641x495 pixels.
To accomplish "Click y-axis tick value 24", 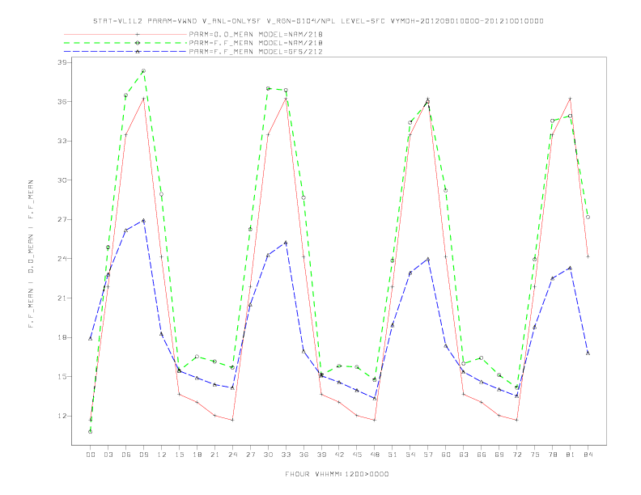I will (x=62, y=259).
